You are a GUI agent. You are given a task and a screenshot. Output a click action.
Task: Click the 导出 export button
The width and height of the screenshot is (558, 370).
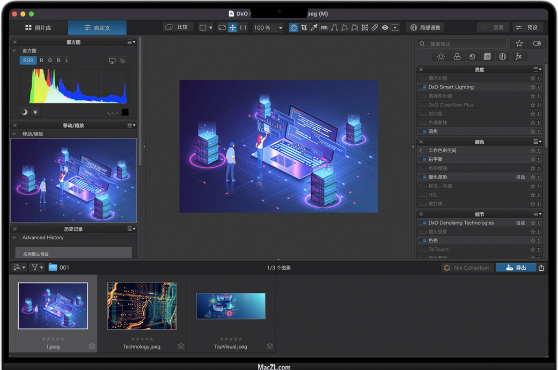(515, 268)
